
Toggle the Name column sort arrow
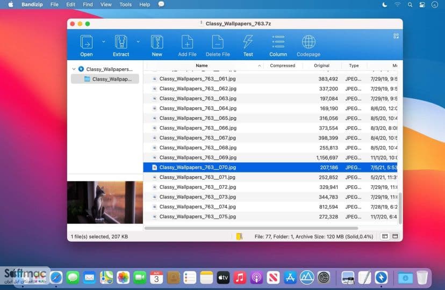(x=259, y=66)
